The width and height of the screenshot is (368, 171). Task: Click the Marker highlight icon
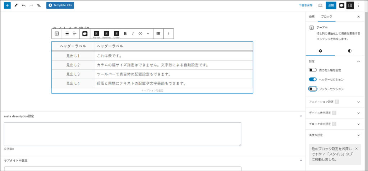click(96, 33)
